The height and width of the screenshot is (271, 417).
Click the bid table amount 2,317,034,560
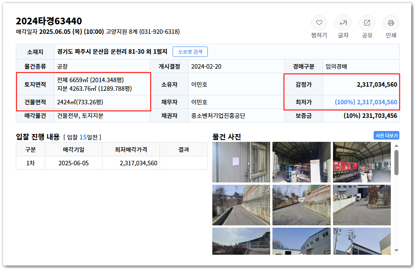[x=138, y=163]
